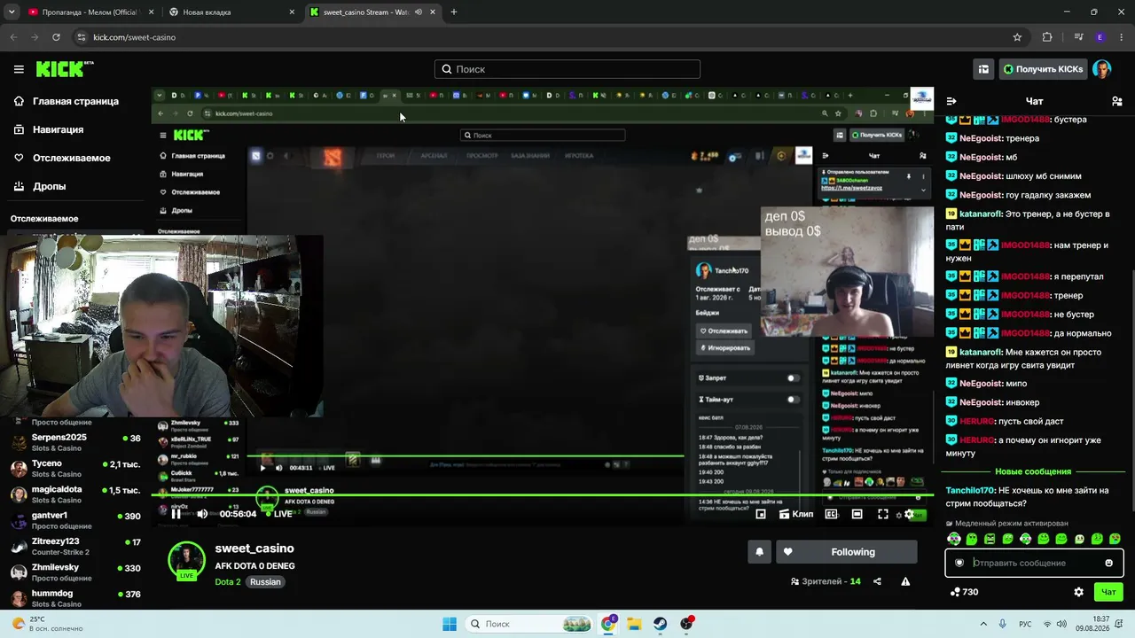Send message with green Чат button
Viewport: 1135px width, 638px height.
point(1108,592)
